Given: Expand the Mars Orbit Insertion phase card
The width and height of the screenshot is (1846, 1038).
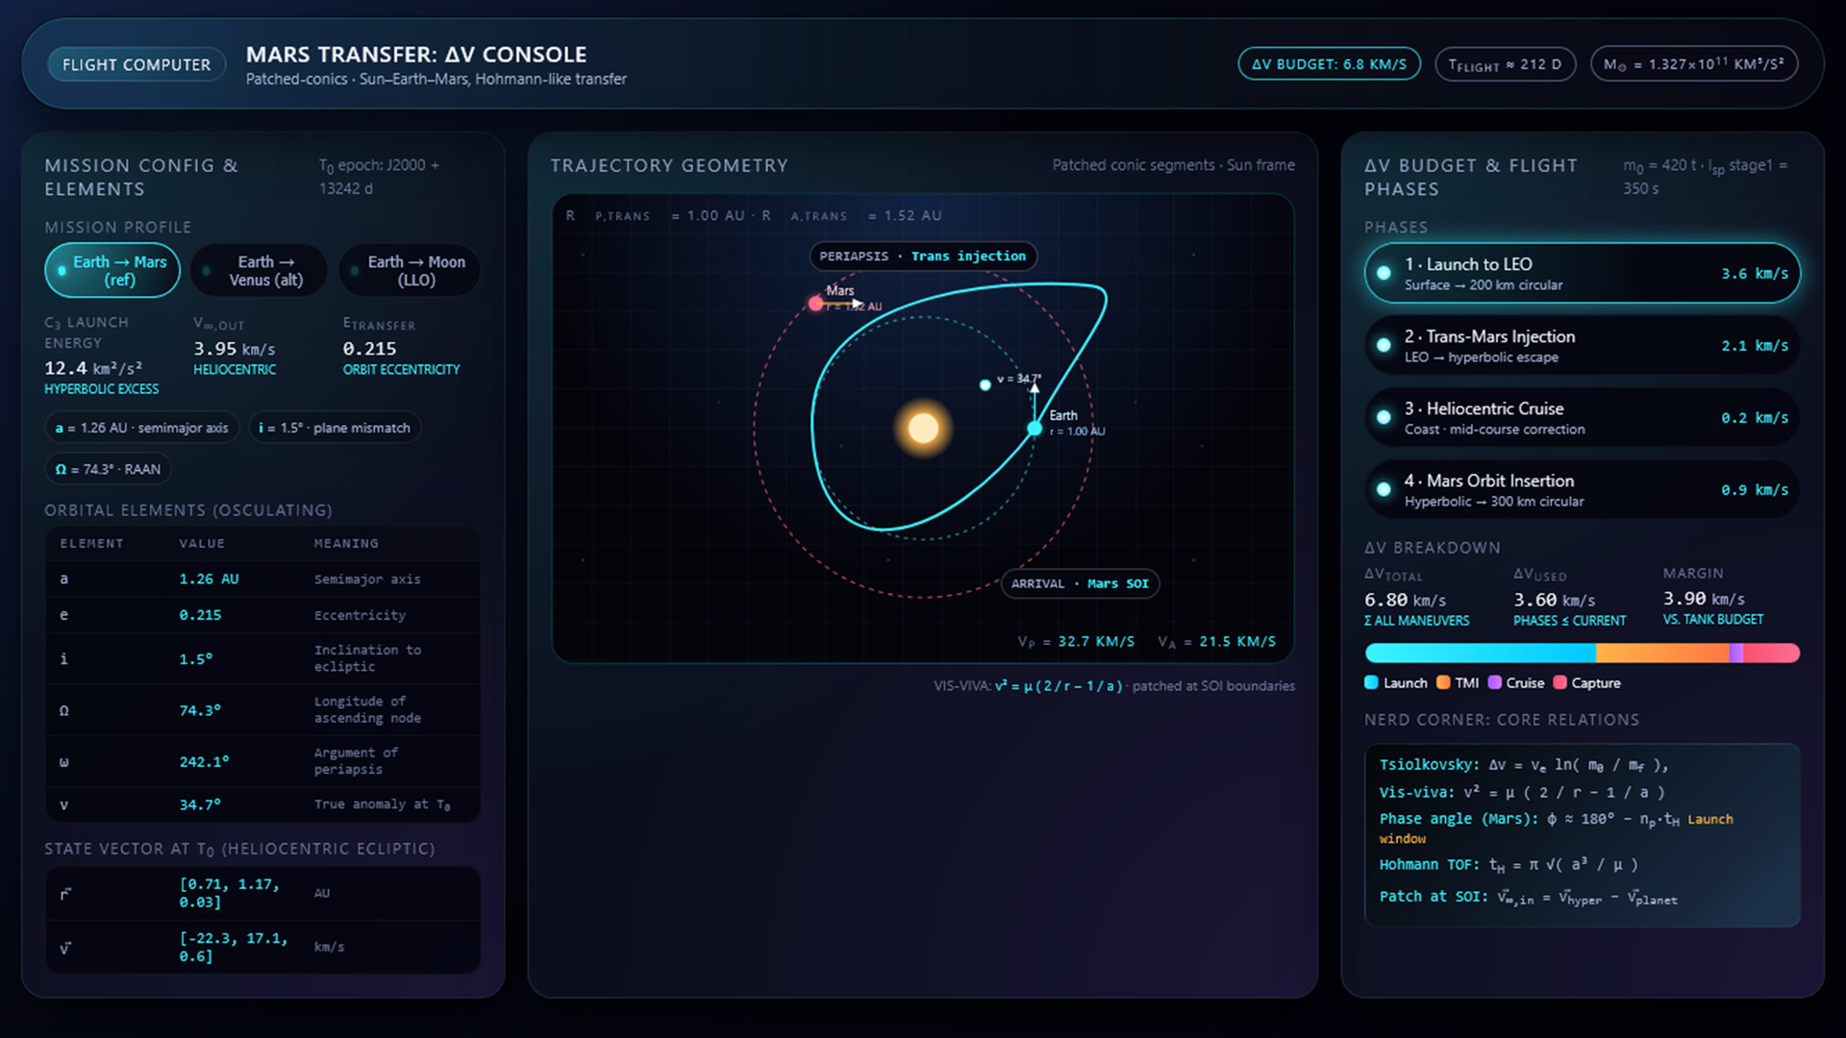Looking at the screenshot, I should point(1581,488).
